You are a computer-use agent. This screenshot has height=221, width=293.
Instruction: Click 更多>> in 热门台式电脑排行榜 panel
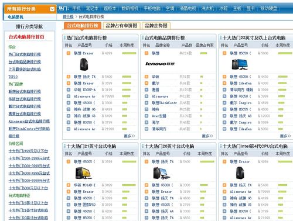click(130, 136)
